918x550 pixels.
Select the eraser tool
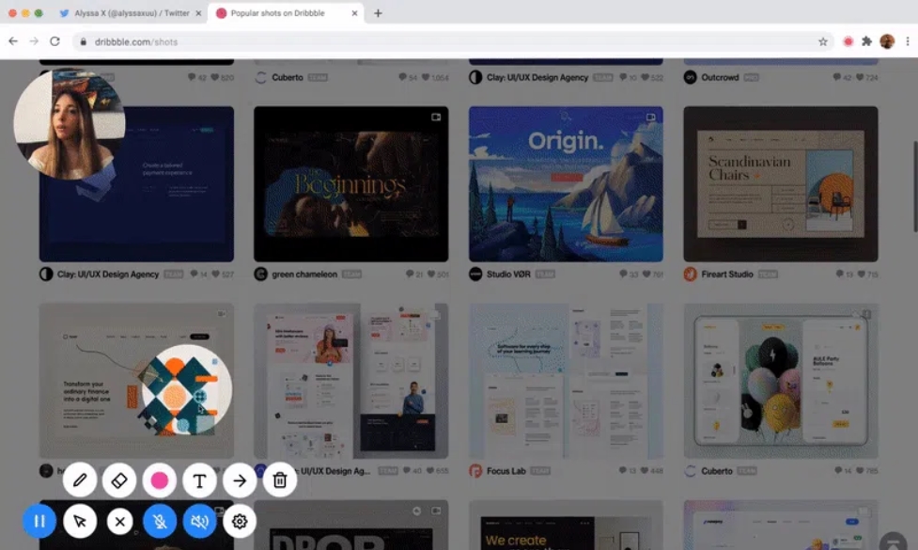click(x=119, y=480)
